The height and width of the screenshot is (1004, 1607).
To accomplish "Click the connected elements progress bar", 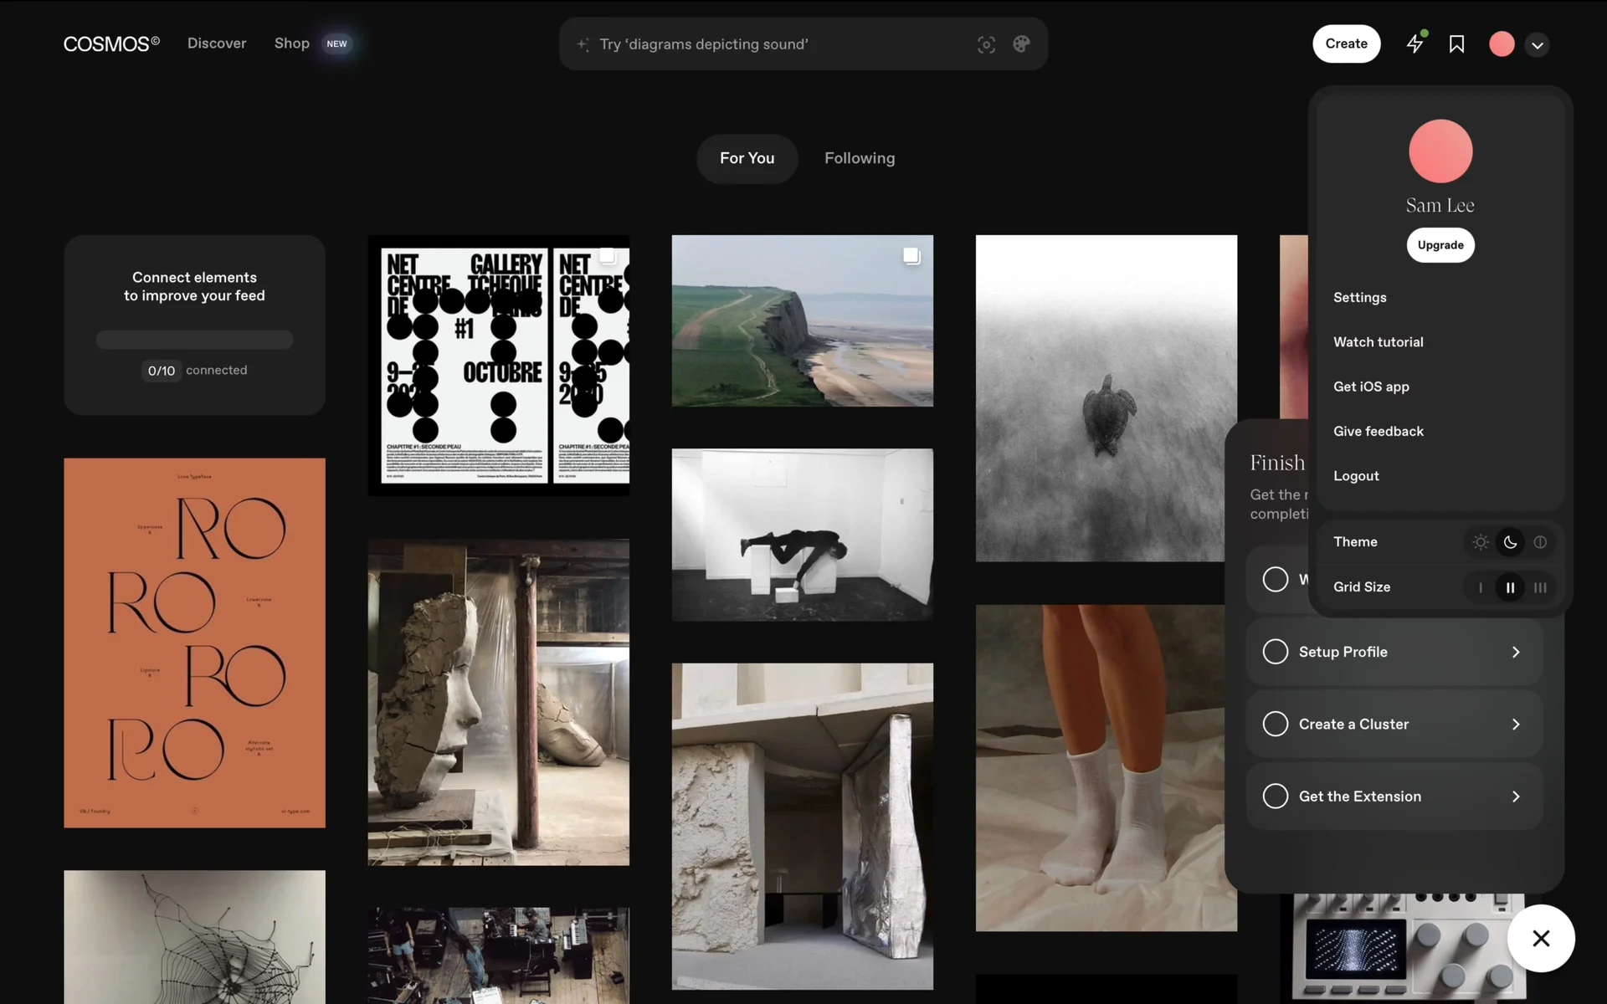I will tap(194, 340).
